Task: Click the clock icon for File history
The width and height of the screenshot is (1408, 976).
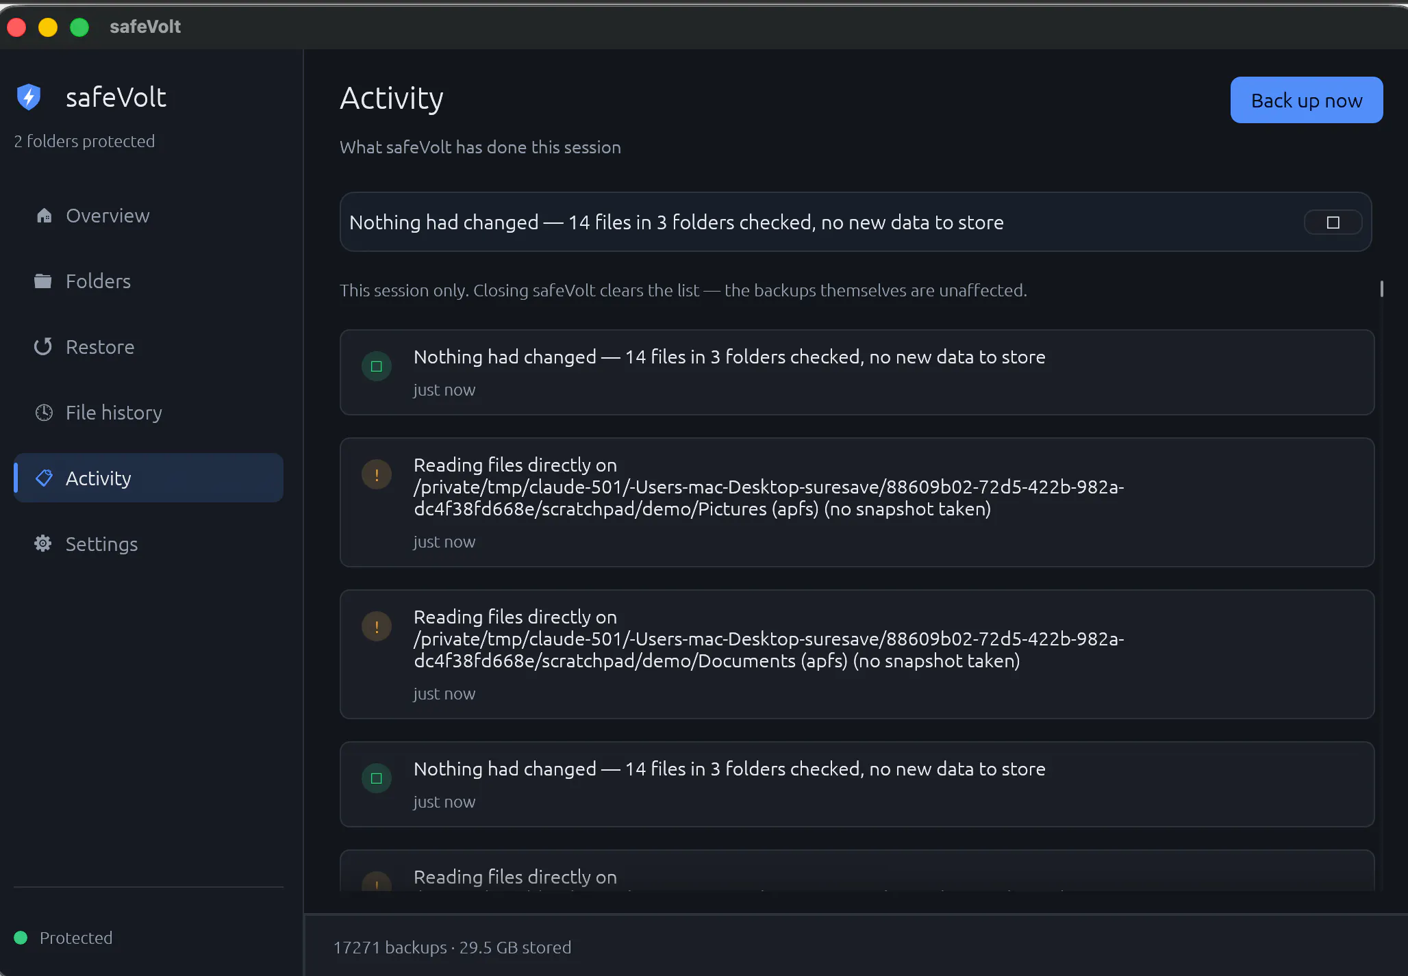Action: (x=44, y=413)
